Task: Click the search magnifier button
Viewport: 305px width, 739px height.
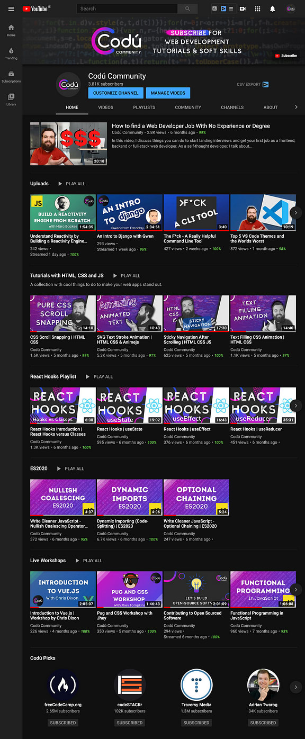Action: click(x=187, y=8)
